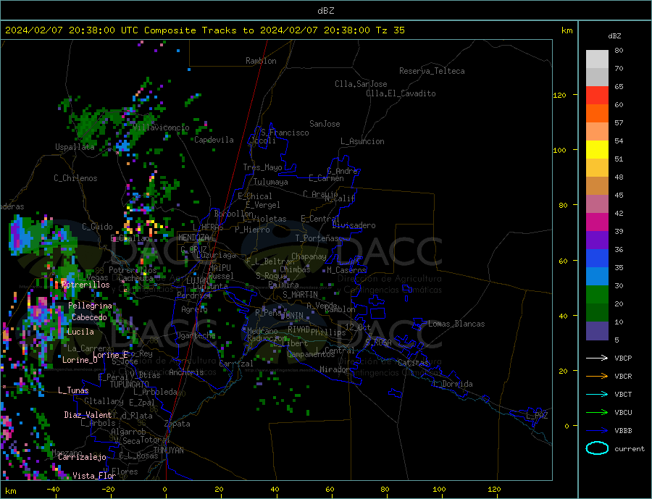This screenshot has height=499, width=652.
Task: Click the Pellegrina label
Action: click(91, 306)
